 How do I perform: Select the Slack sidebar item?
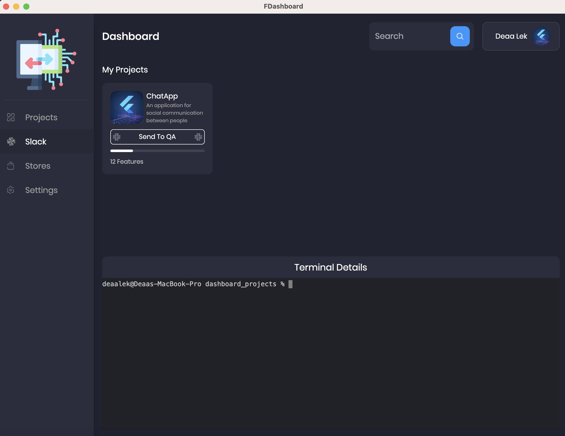36,141
